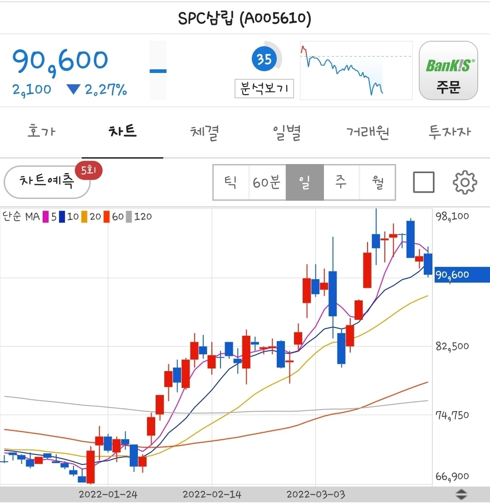Toggle the fullscreen square chart icon
The height and width of the screenshot is (503, 490).
423,182
